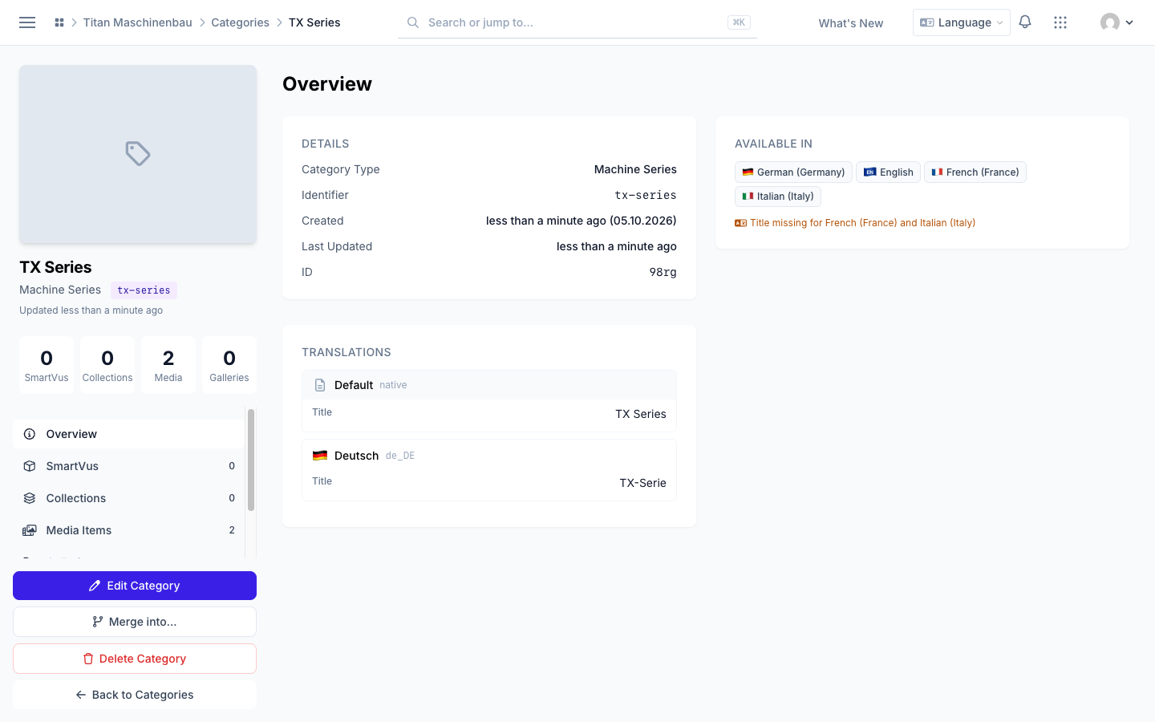This screenshot has width=1155, height=722.
Task: Click the Overview info icon in the side navigation
Action: coord(30,434)
